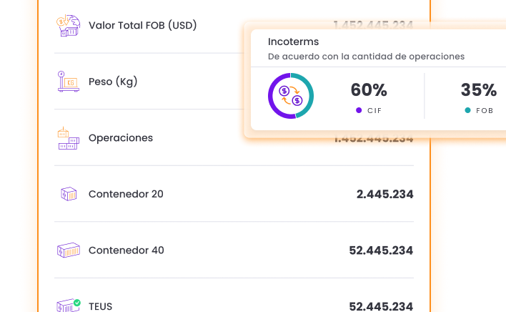This screenshot has width=506, height=312.
Task: Select the Peso (Kg) row label
Action: tap(113, 82)
